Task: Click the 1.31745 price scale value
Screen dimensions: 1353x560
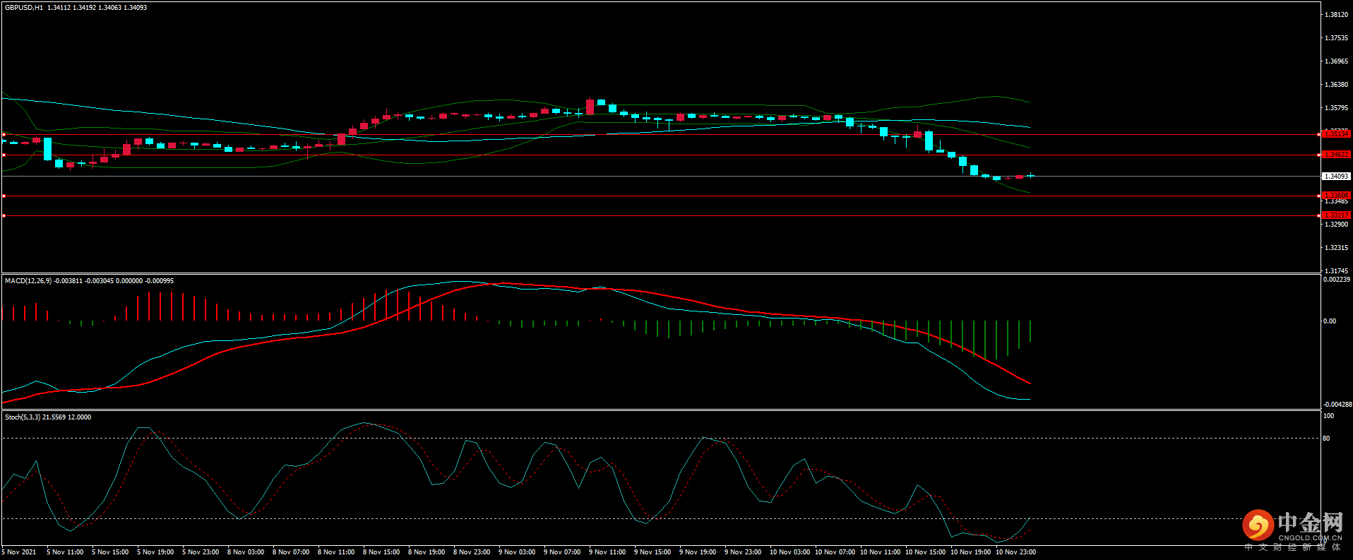Action: (1336, 271)
